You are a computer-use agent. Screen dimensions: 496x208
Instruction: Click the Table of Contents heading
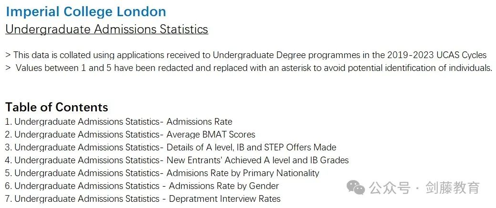[57, 107]
